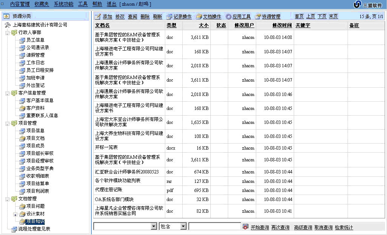Click the 资源分类 header icon
This screenshot has height=235, width=387.
coord(6,16)
